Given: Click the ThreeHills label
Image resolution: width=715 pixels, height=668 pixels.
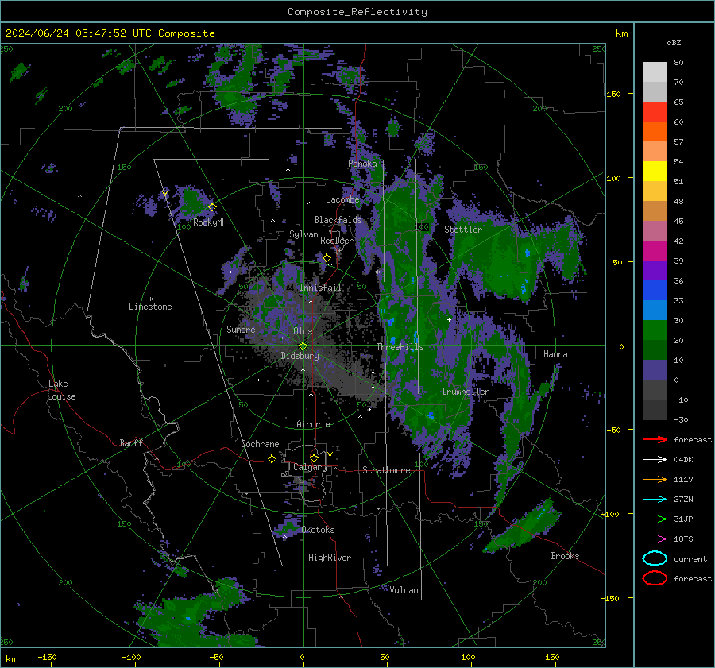Looking at the screenshot, I should 400,347.
